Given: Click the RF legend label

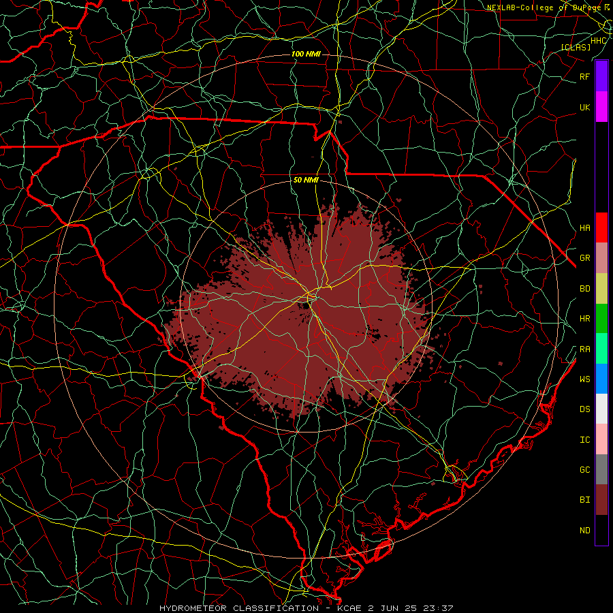Looking at the screenshot, I should click(x=584, y=76).
